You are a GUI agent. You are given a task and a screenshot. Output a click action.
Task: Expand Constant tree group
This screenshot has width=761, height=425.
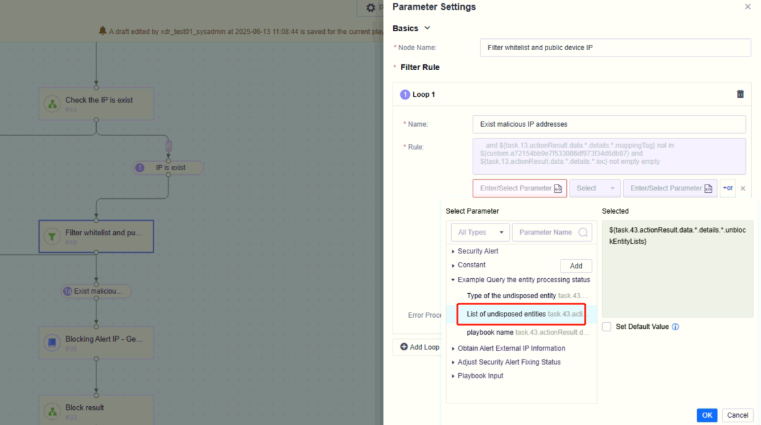pos(453,266)
